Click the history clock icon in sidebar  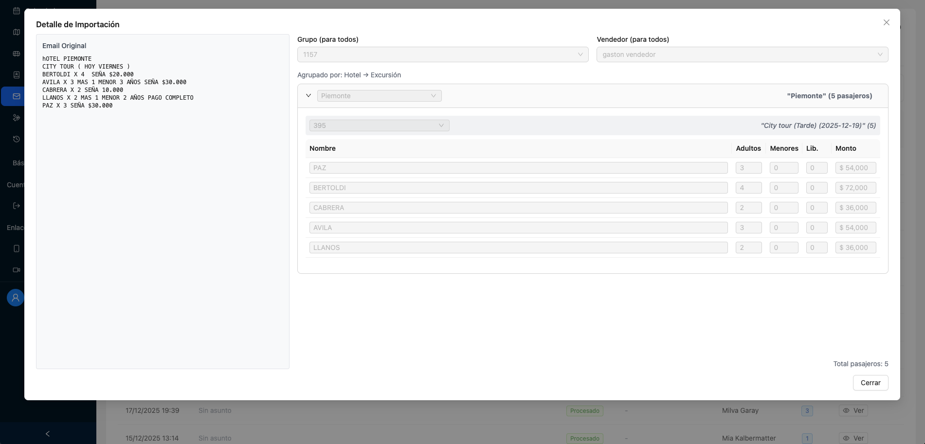[17, 139]
